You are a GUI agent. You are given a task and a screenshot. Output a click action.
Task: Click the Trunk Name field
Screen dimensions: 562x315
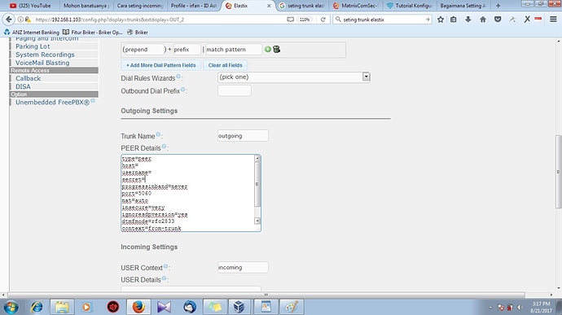pyautogui.click(x=243, y=136)
